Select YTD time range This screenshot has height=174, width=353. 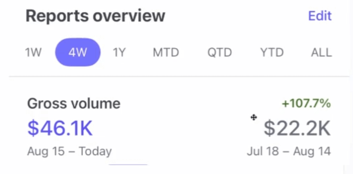[x=272, y=52]
